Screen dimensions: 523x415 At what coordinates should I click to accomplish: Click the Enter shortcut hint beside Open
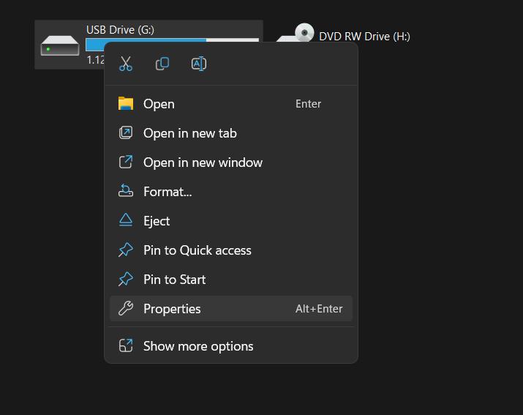click(x=308, y=104)
